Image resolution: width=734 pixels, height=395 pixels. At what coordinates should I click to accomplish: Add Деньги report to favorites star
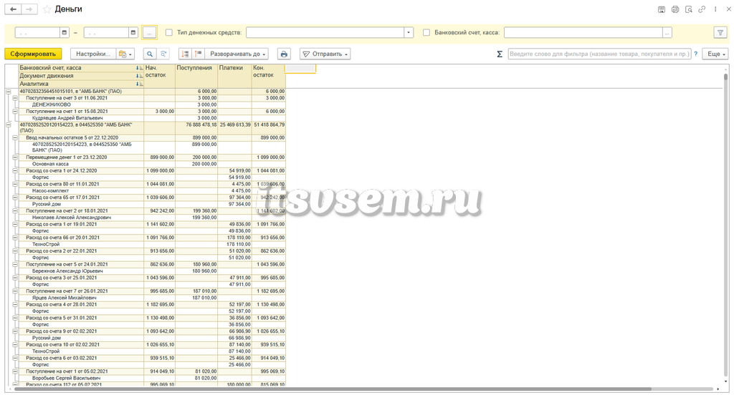[x=47, y=9]
